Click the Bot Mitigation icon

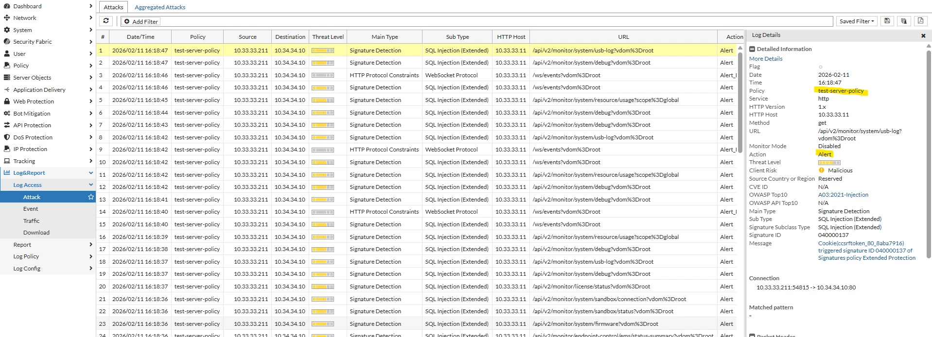point(7,114)
